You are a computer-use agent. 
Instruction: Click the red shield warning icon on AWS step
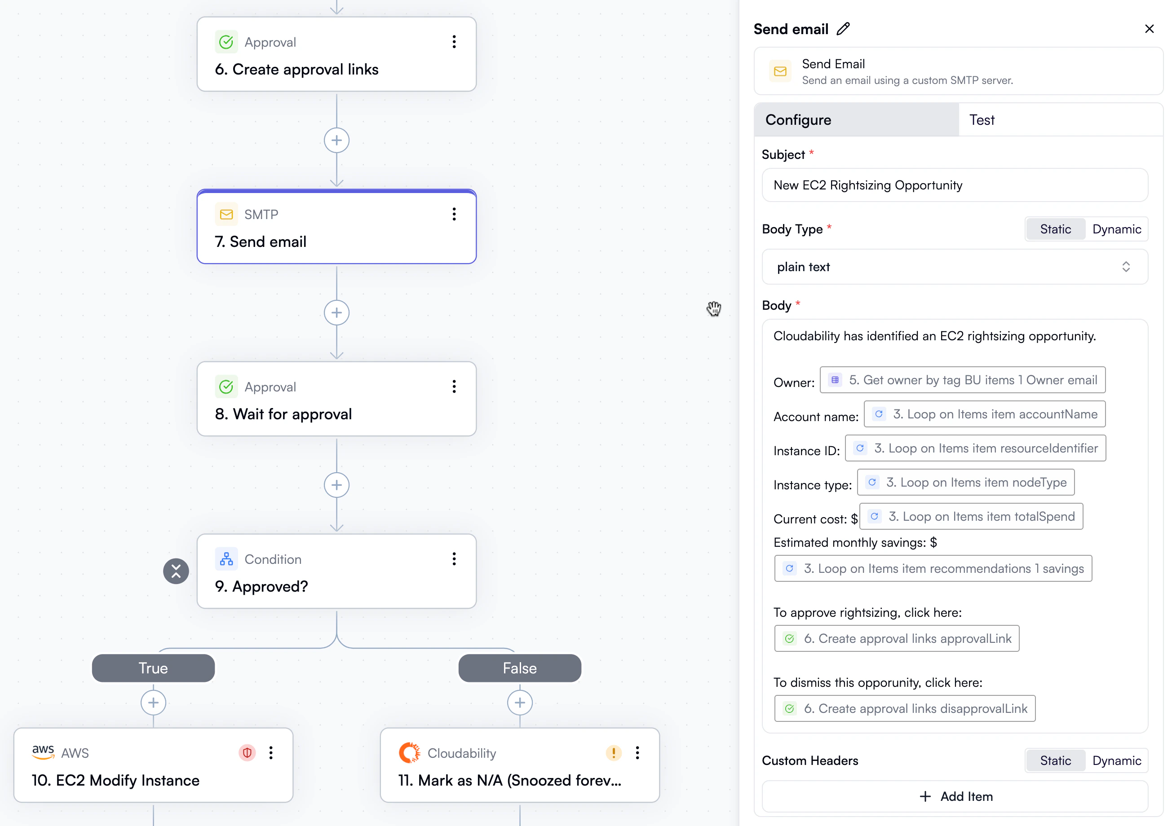coord(247,752)
